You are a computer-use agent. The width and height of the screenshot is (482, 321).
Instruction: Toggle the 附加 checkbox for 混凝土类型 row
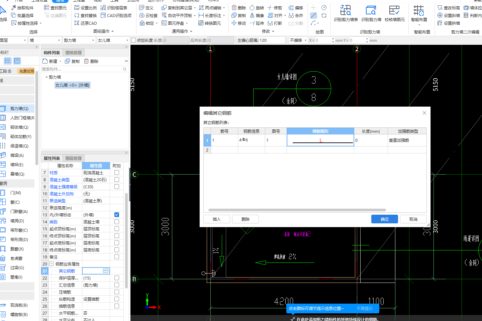point(117,180)
